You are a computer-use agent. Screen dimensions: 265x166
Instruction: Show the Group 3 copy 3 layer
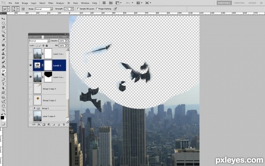(30, 89)
